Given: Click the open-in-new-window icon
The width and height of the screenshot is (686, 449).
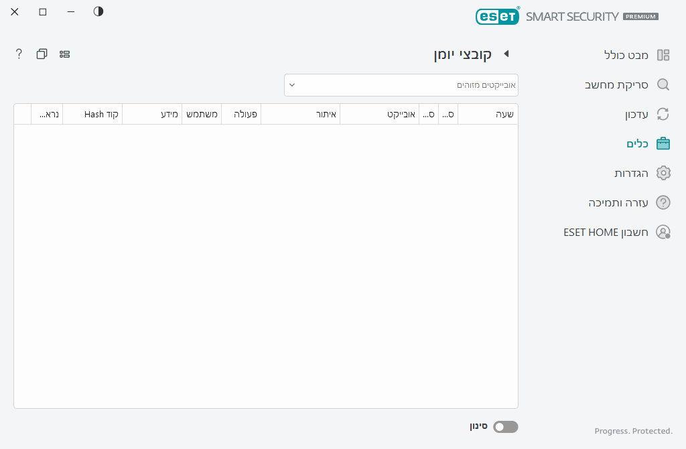Looking at the screenshot, I should (x=42, y=54).
